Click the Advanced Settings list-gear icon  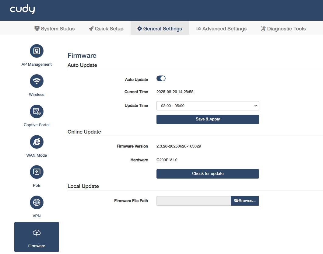click(x=198, y=28)
